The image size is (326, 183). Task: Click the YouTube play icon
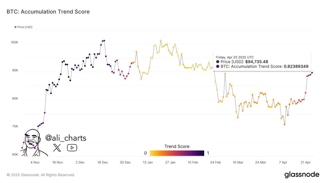click(72, 148)
